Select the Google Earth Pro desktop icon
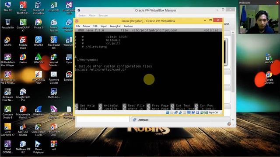 point(23,95)
